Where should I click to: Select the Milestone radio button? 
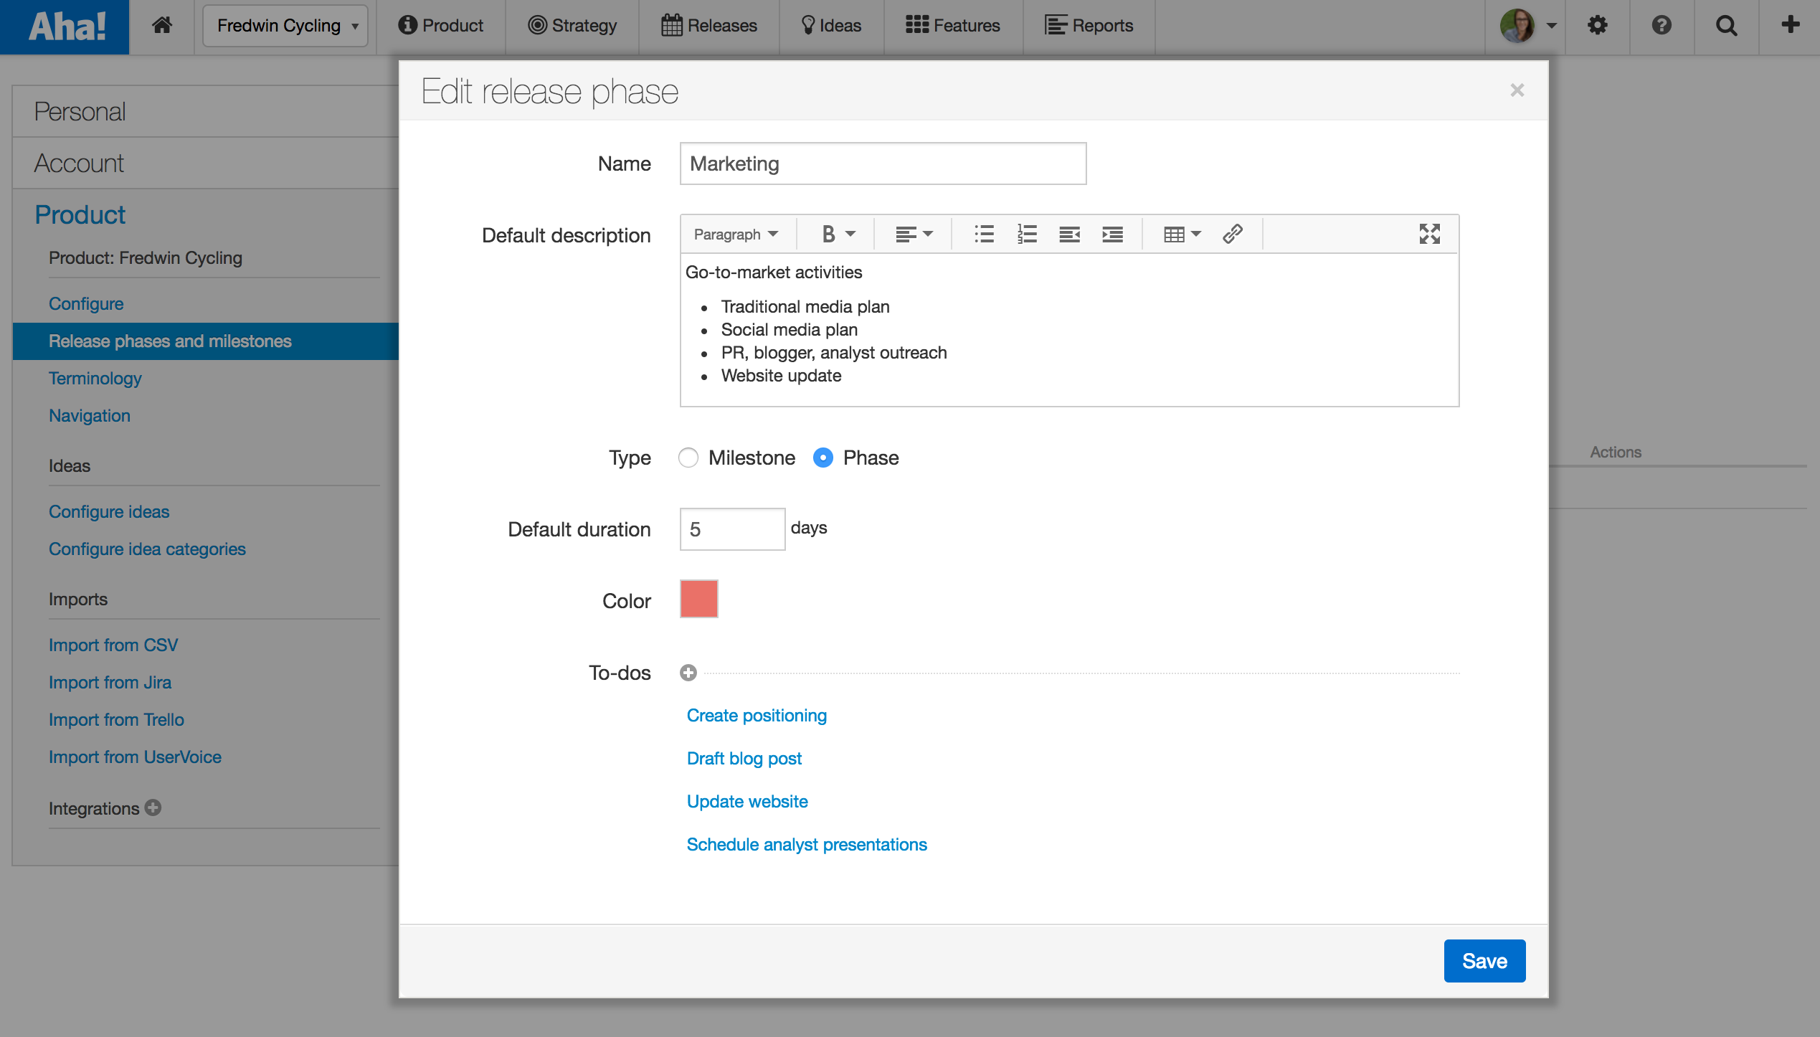(688, 458)
